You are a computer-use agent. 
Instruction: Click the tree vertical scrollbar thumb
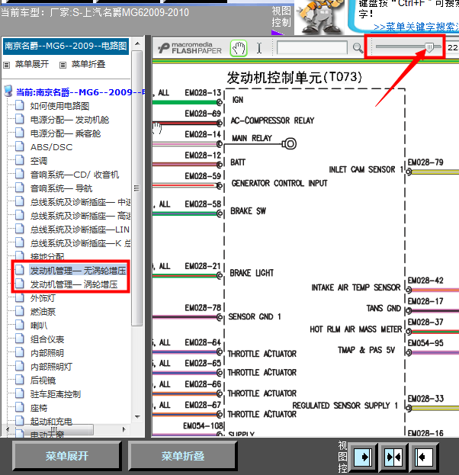(x=137, y=188)
